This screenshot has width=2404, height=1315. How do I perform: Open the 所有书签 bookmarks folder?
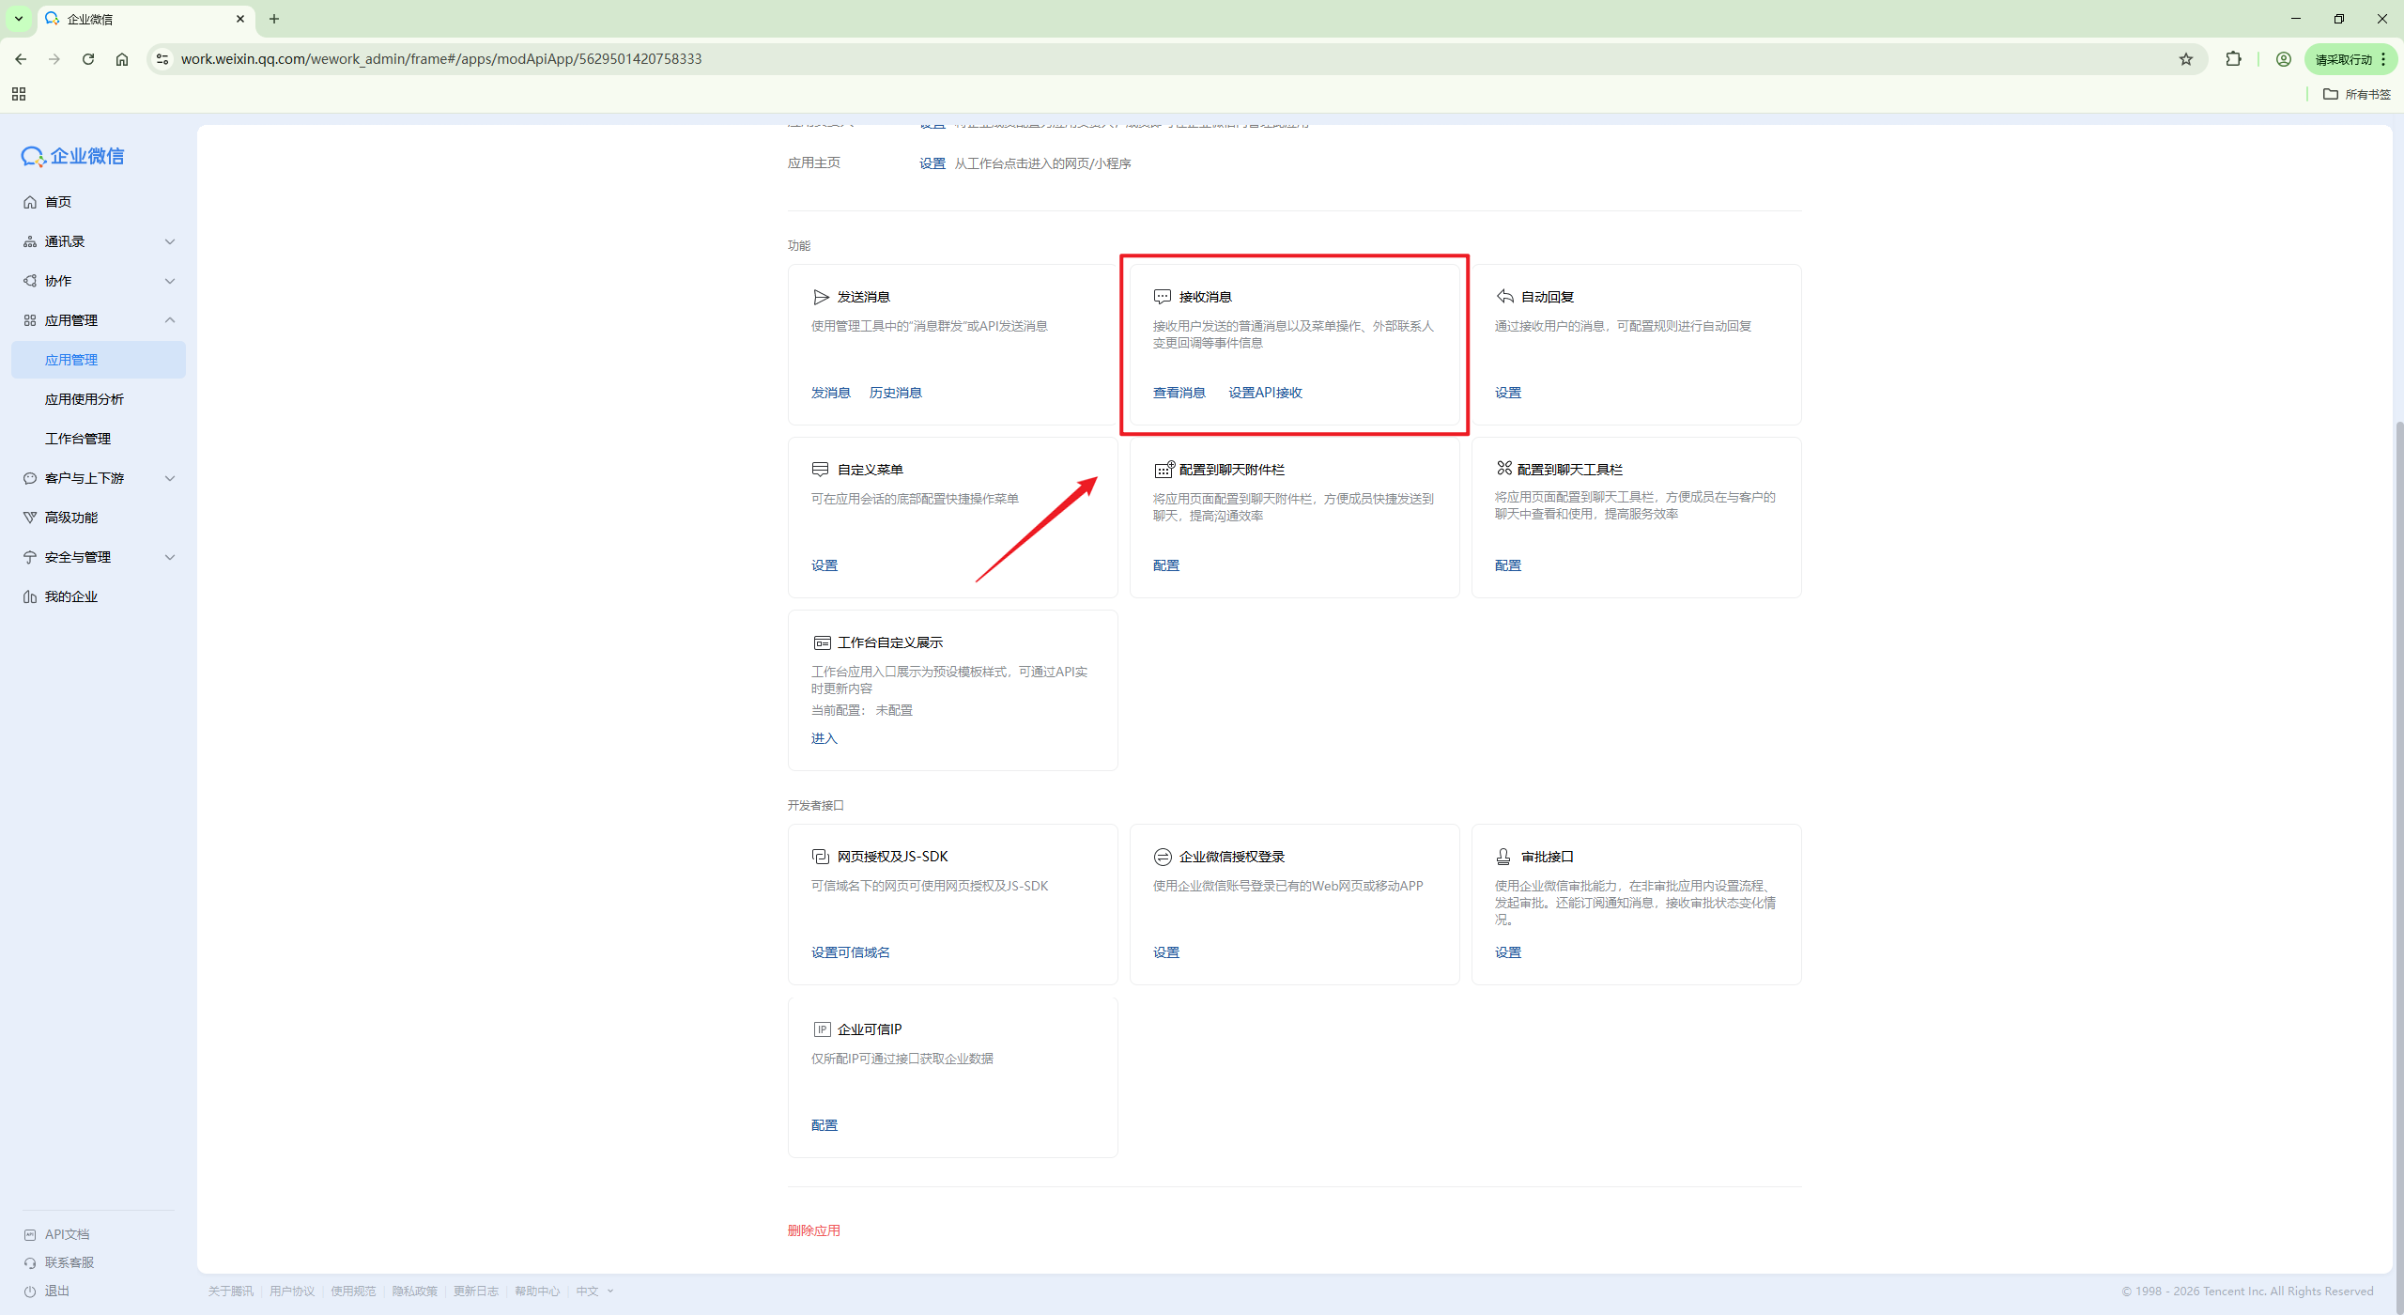click(x=2357, y=94)
